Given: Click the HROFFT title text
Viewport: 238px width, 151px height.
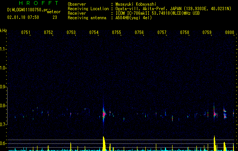Looking at the screenshot, I should tap(39, 3).
